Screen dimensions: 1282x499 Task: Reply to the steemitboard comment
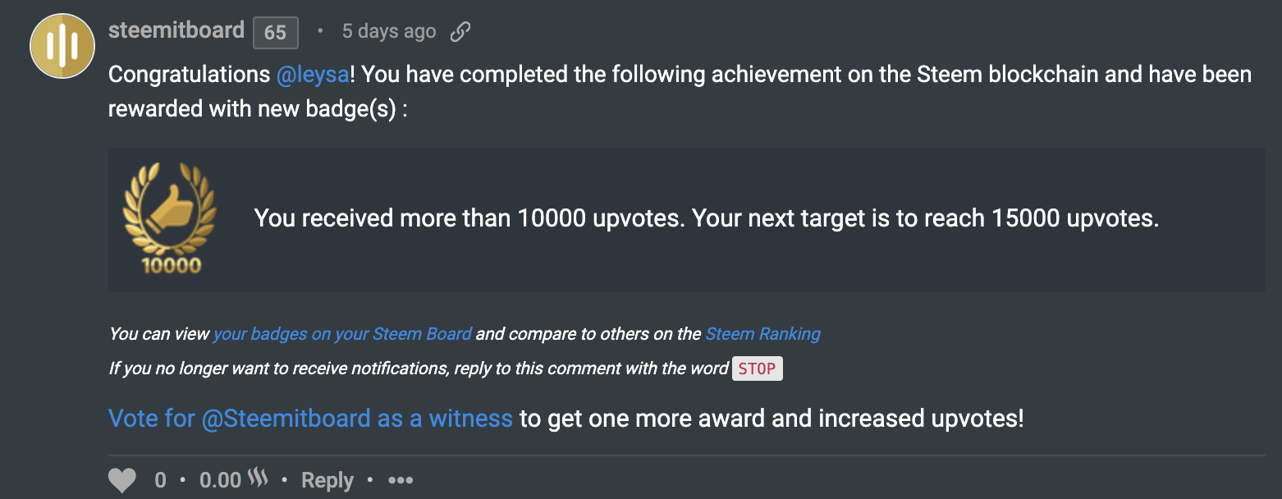coord(327,480)
